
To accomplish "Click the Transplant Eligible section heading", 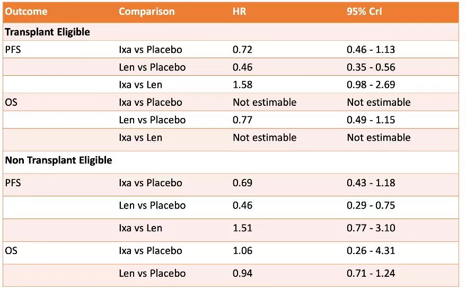I will coord(48,32).
